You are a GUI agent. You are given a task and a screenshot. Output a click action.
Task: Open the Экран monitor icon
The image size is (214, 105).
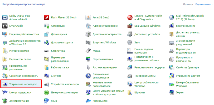pyautogui.click(x=172, y=93)
